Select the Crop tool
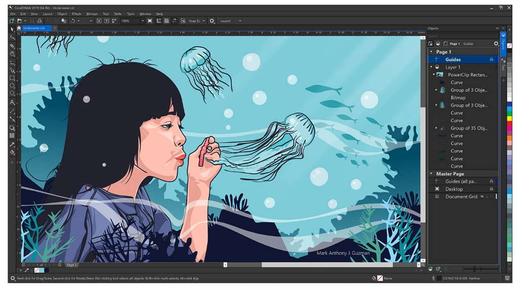518x290 pixels. click(x=12, y=45)
